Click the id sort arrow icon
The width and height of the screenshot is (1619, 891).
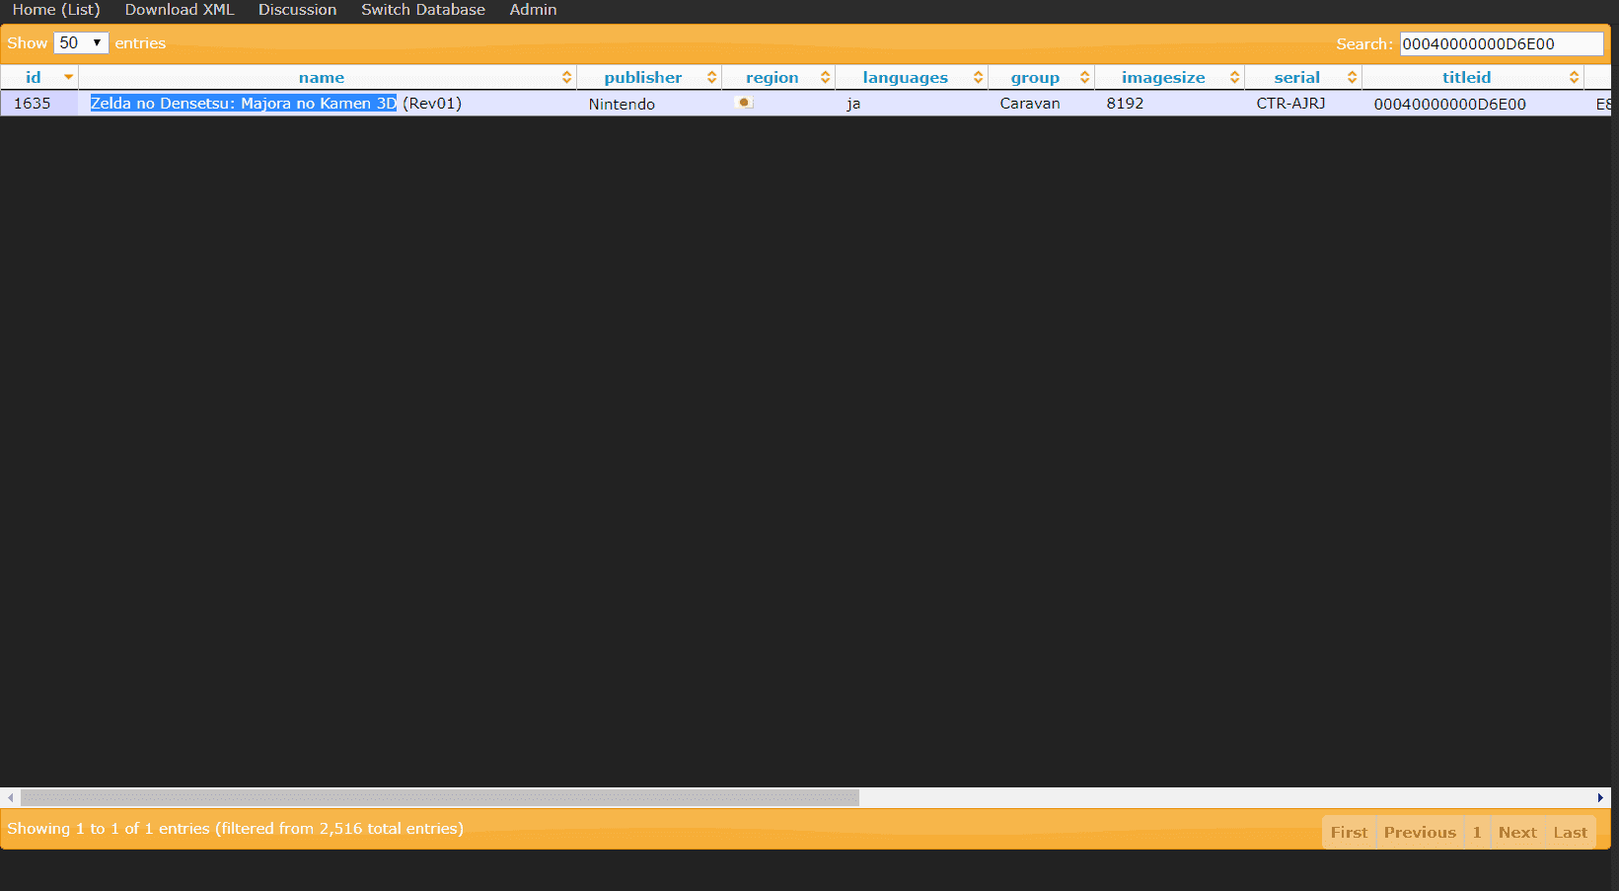point(68,77)
